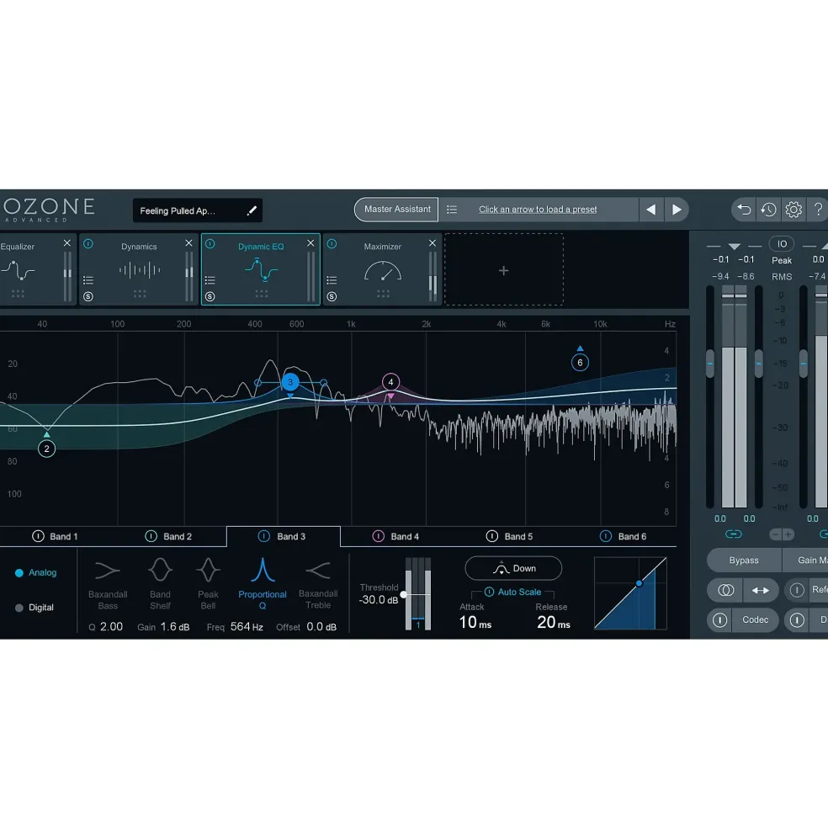
Task: Select the Baxandall Treble filter shape
Action: 318,585
